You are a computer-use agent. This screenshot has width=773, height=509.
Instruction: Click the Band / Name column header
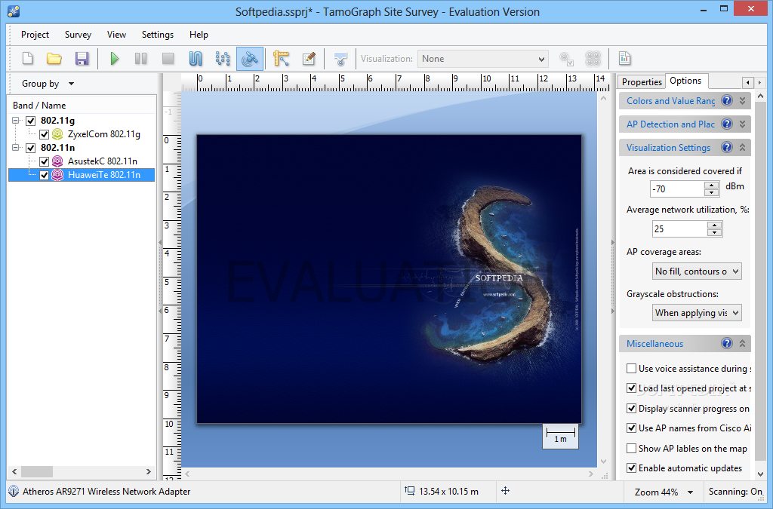82,106
